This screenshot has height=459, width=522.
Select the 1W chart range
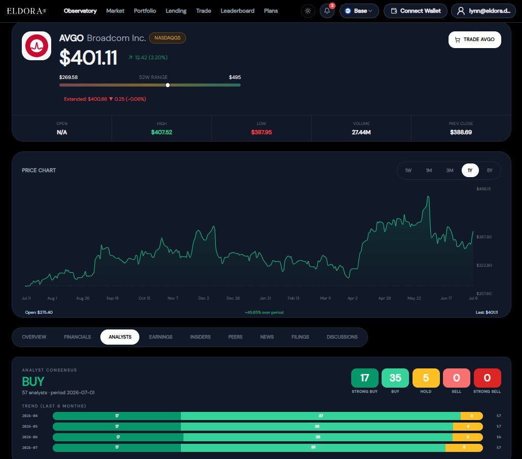tap(408, 171)
